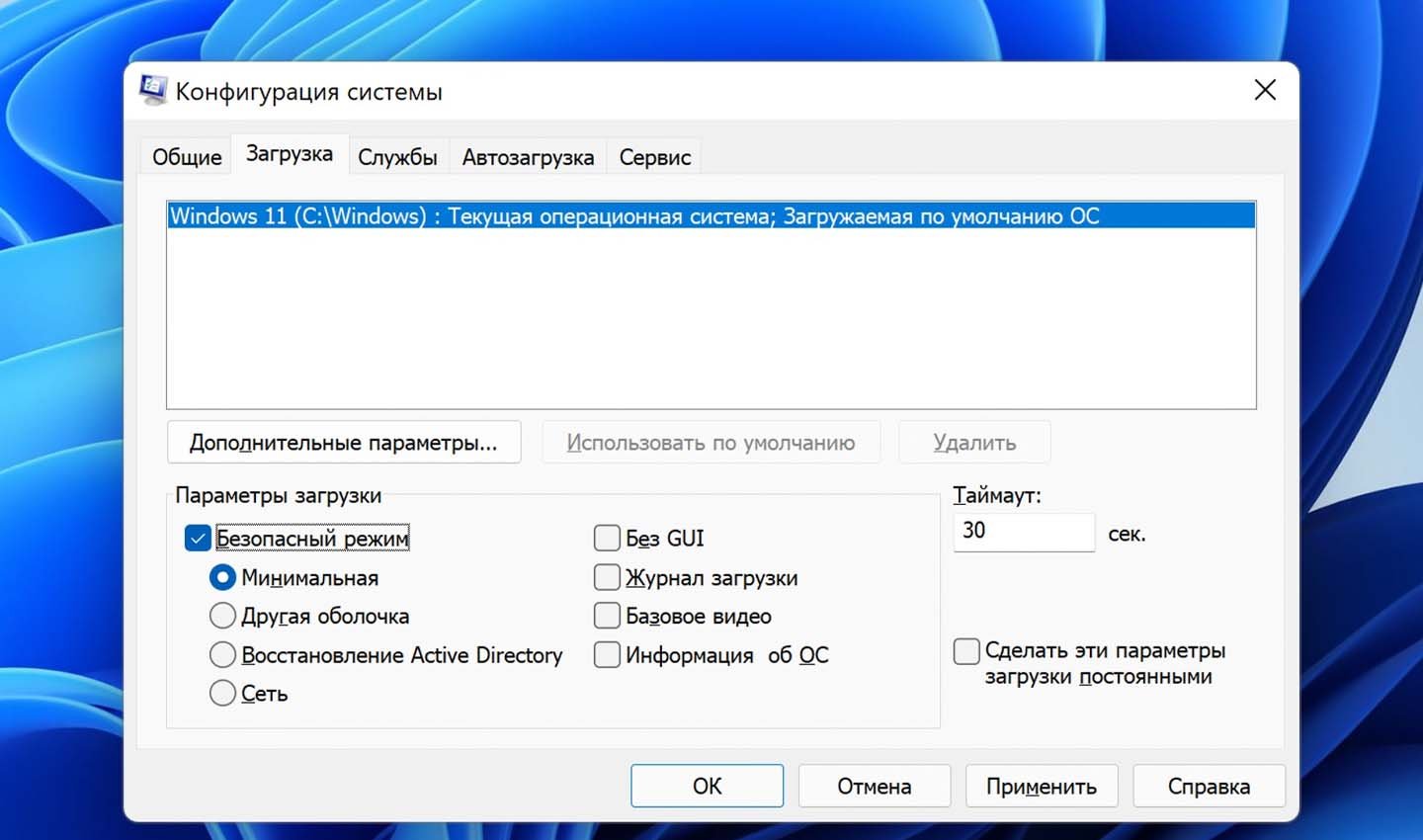1423x840 pixels.
Task: Open the Сервис tab
Action: (x=654, y=157)
